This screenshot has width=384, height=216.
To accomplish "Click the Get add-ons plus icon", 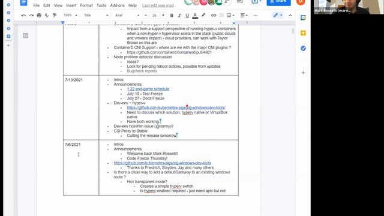I will (x=303, y=73).
